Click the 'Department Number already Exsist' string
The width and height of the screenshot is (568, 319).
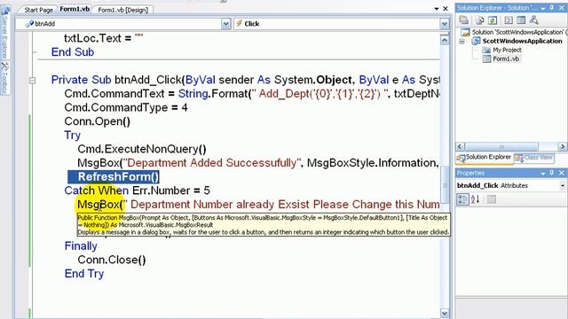(x=281, y=205)
